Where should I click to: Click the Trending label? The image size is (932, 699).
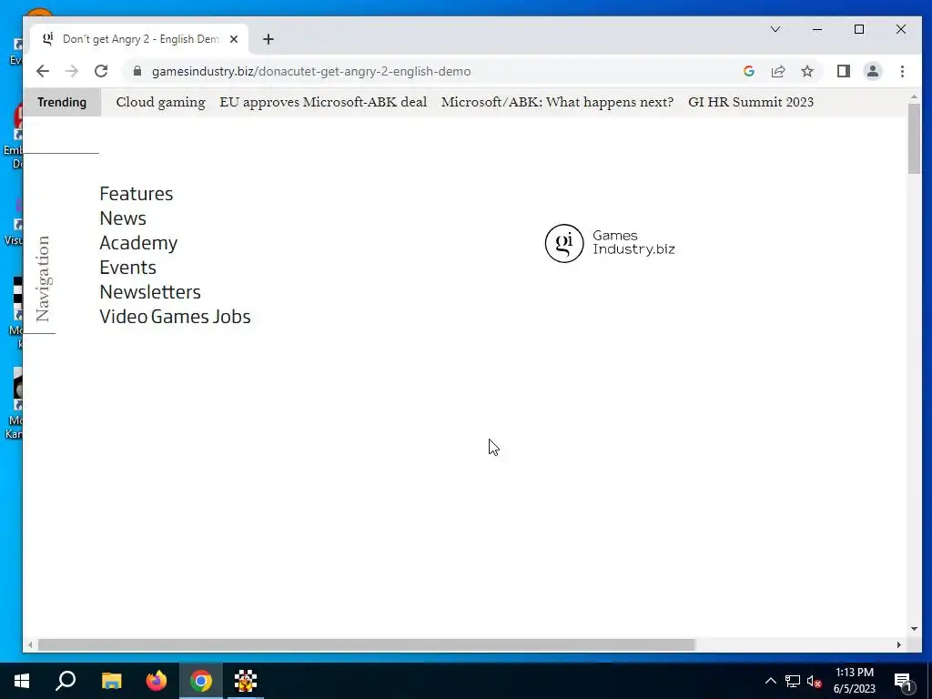coord(62,102)
